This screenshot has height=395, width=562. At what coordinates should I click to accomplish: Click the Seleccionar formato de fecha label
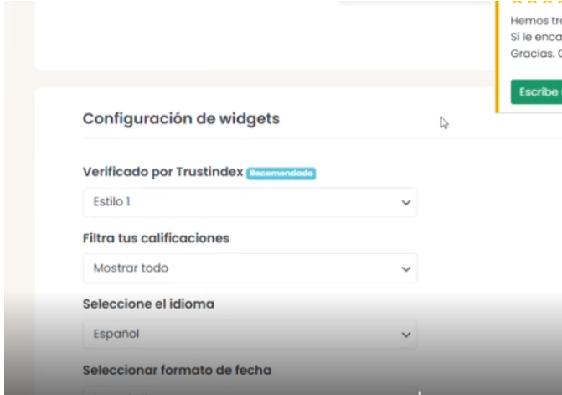(177, 370)
